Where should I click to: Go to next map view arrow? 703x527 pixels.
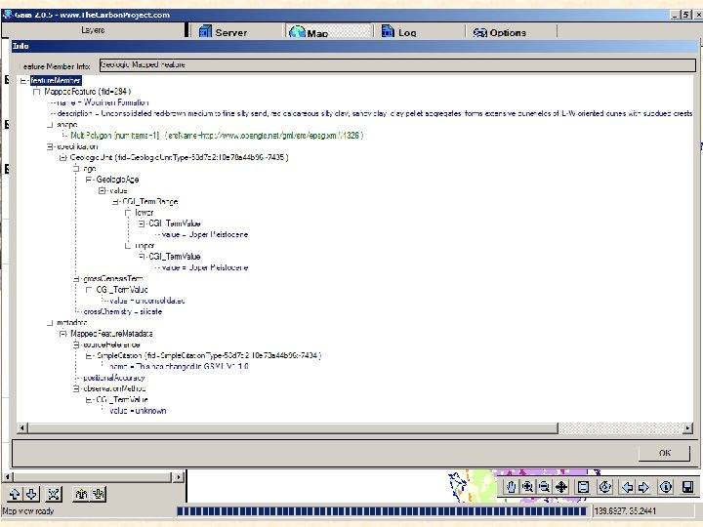pos(643,487)
